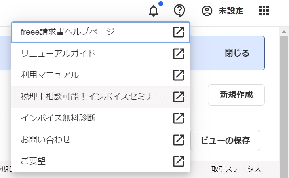Viewport: 289px width, 178px height.
Task: Open お問い合わせ contact entry
Action: click(x=46, y=140)
